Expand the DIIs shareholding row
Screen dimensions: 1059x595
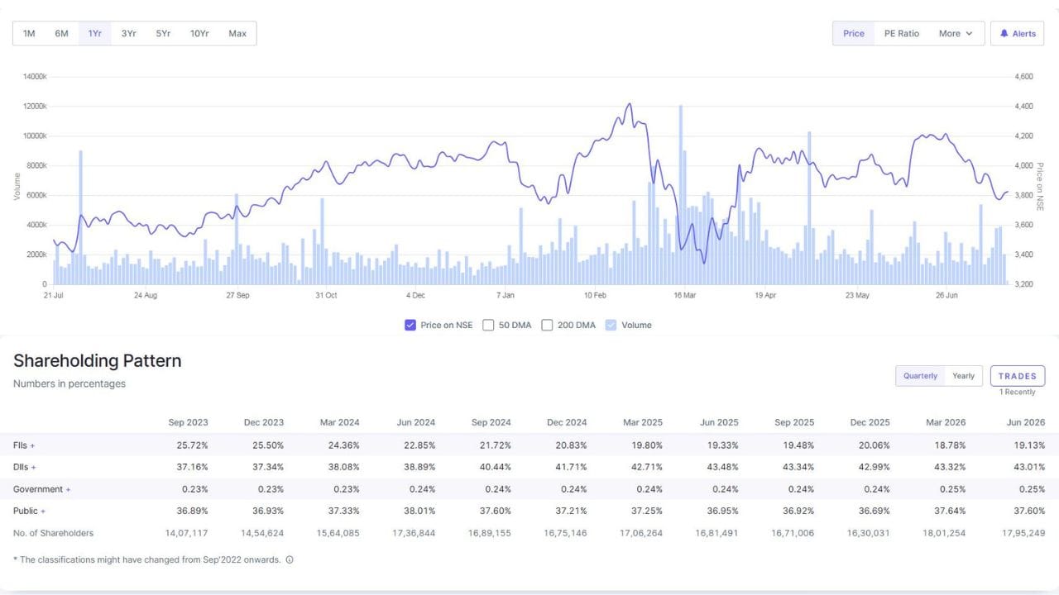pos(25,468)
